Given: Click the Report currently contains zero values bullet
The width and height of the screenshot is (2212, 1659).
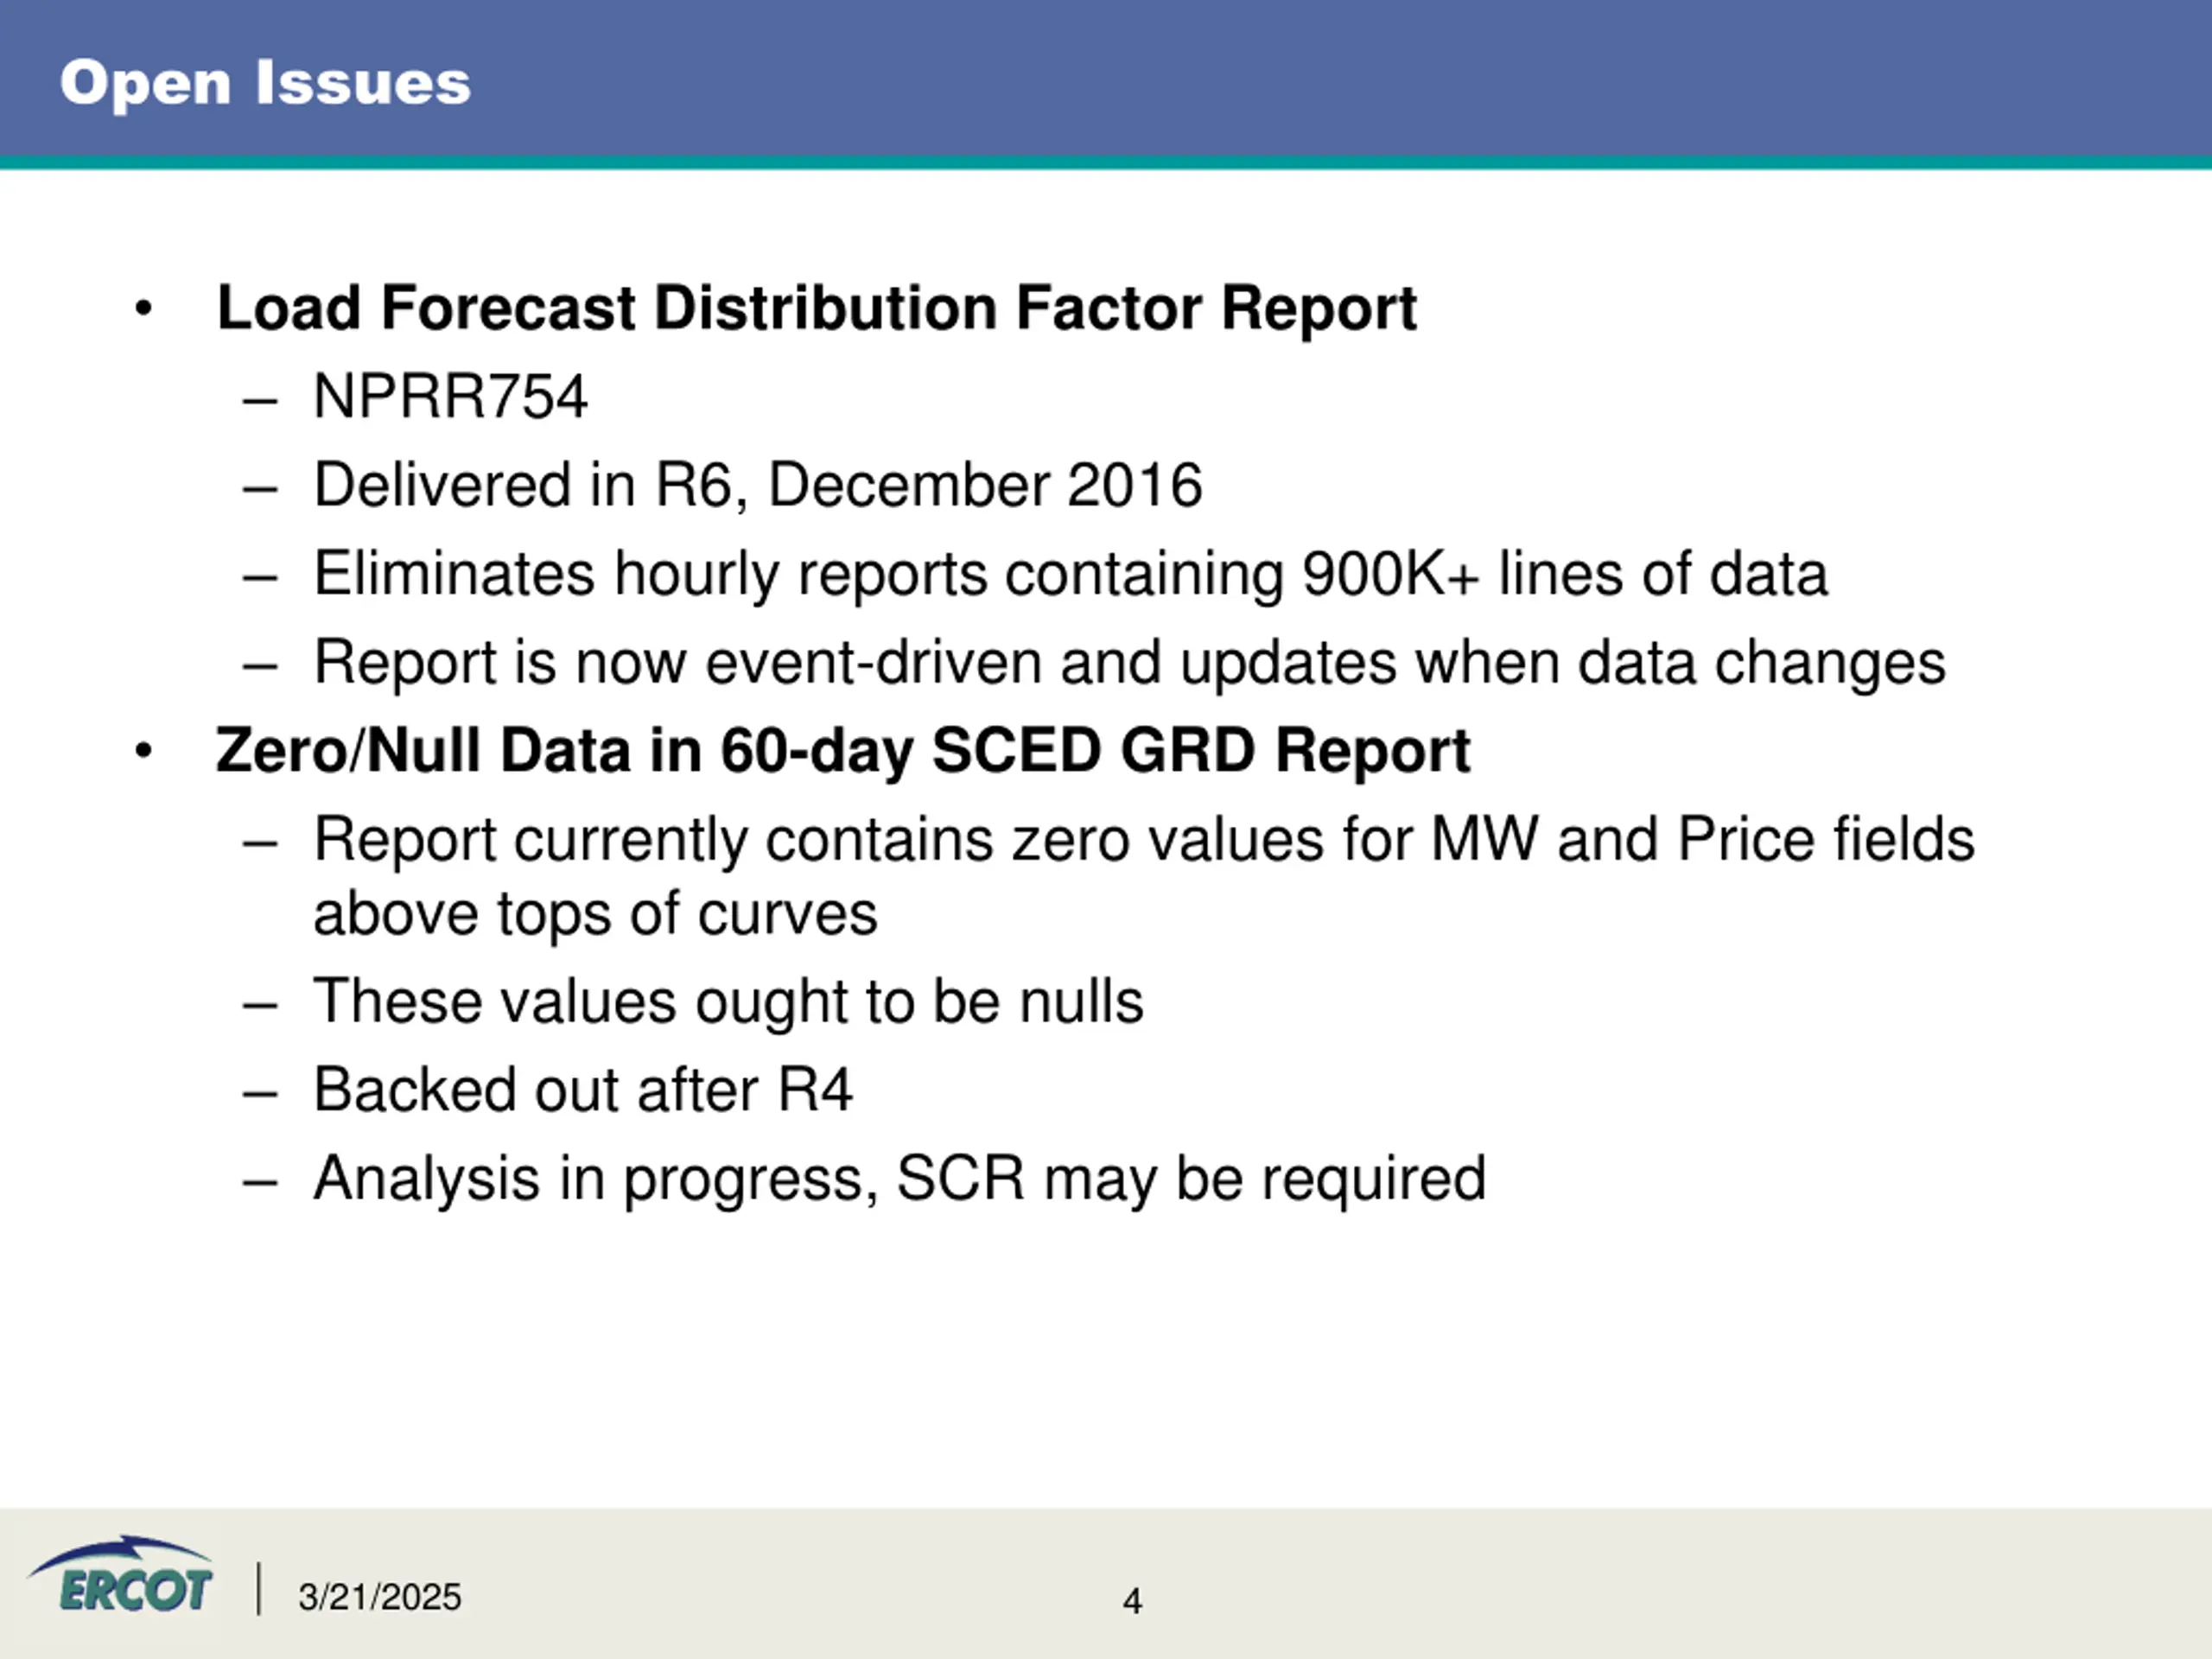Looking at the screenshot, I should tap(1144, 839).
